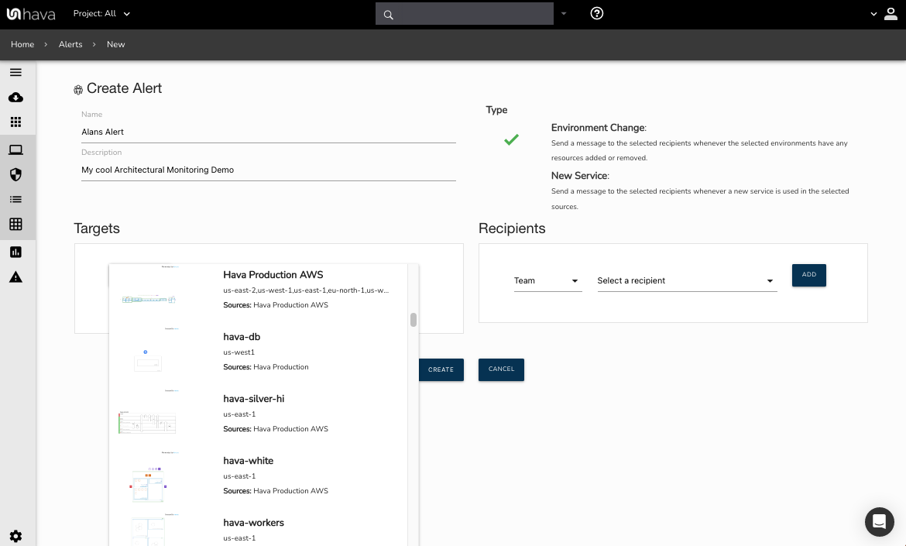Viewport: 906px width, 546px height.
Task: Click the 'us-west1' region text
Action: tap(239, 352)
